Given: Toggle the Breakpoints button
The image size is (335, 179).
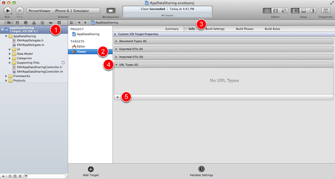Looking at the screenshot, I should (111, 11).
